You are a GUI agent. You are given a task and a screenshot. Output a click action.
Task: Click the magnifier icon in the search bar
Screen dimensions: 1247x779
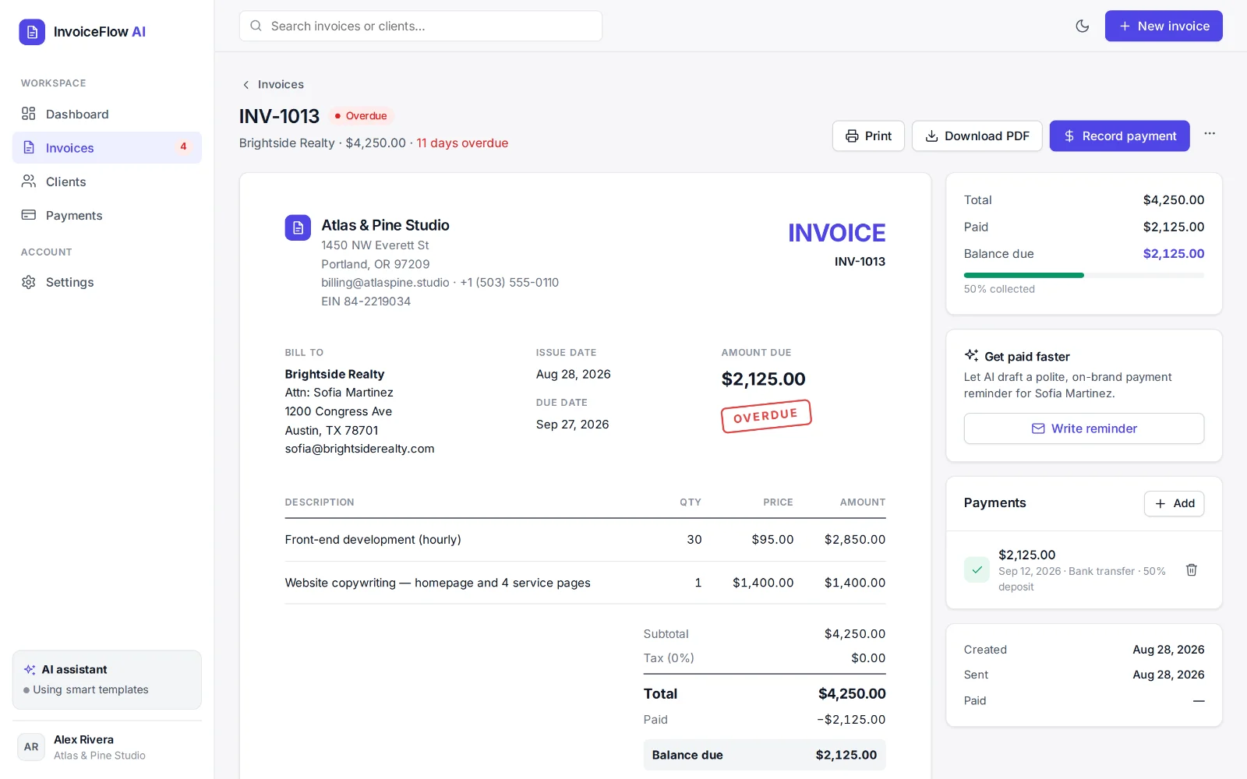pos(256,26)
